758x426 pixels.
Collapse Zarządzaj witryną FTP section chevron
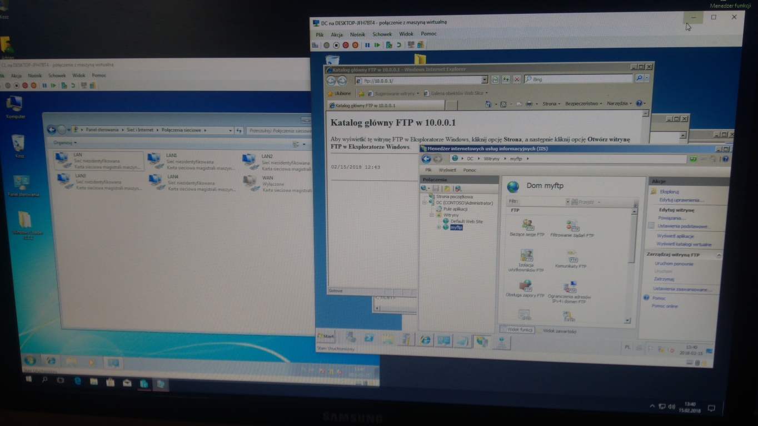pyautogui.click(x=719, y=255)
